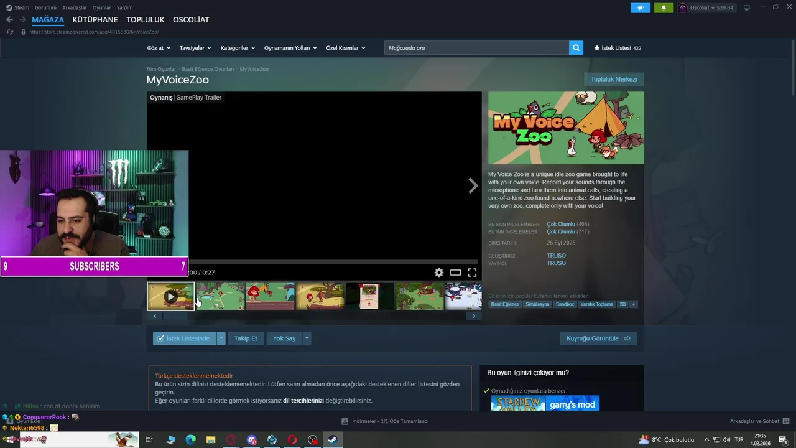Open File Explorer from taskbar
Image resolution: width=796 pixels, height=448 pixels.
point(211,439)
